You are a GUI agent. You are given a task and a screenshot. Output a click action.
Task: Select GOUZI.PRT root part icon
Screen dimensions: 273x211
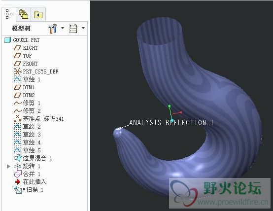(7, 40)
